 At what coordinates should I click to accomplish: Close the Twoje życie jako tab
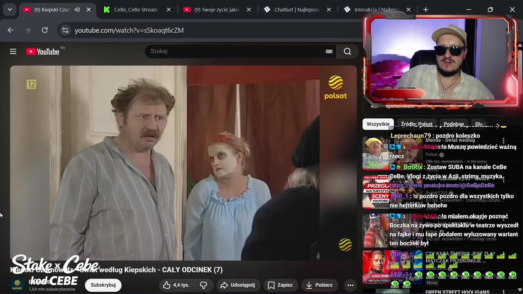pos(248,9)
